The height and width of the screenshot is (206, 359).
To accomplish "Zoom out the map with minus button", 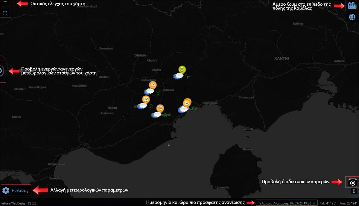I will click(5, 2).
